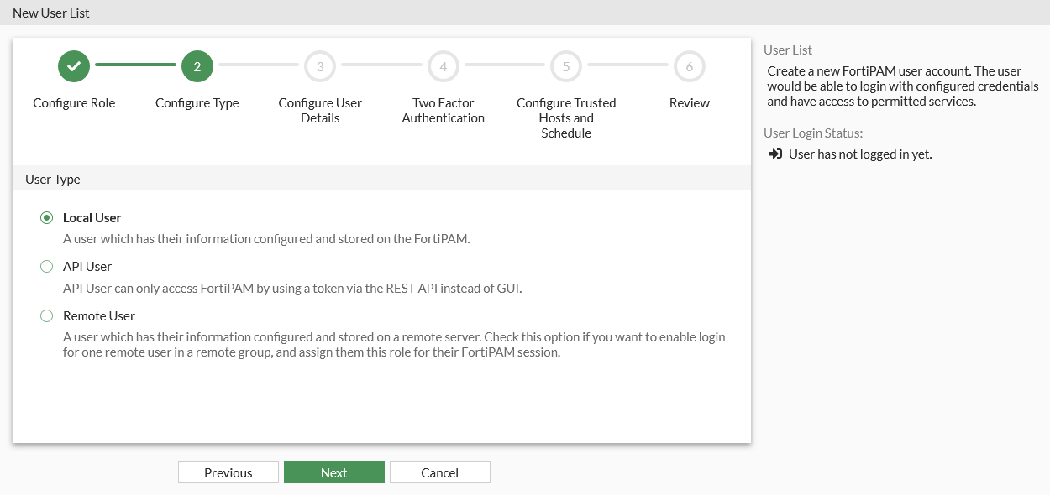This screenshot has height=495, width=1050.
Task: Click the step 3 circle indicator
Action: click(320, 66)
